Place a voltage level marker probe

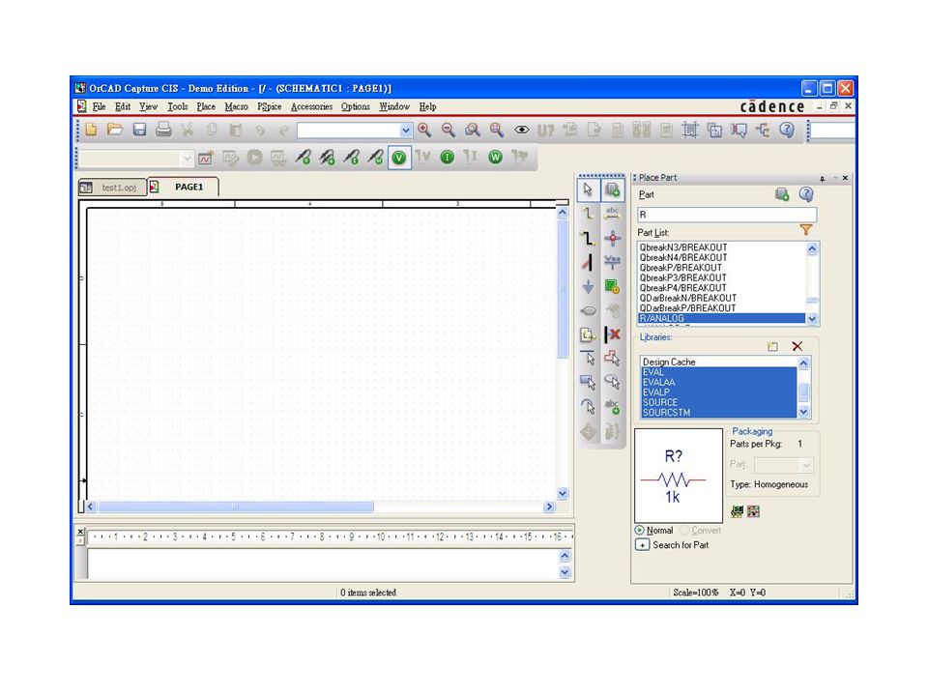pyautogui.click(x=303, y=158)
